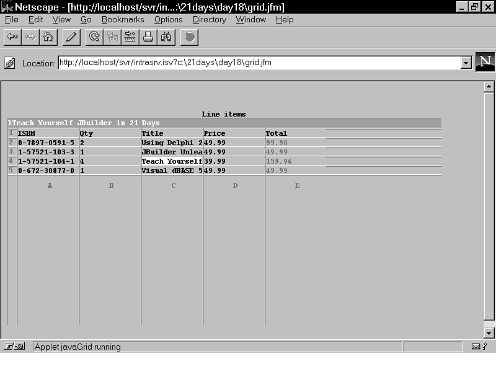
Task: Click the Find binoculars icon
Action: (x=166, y=37)
